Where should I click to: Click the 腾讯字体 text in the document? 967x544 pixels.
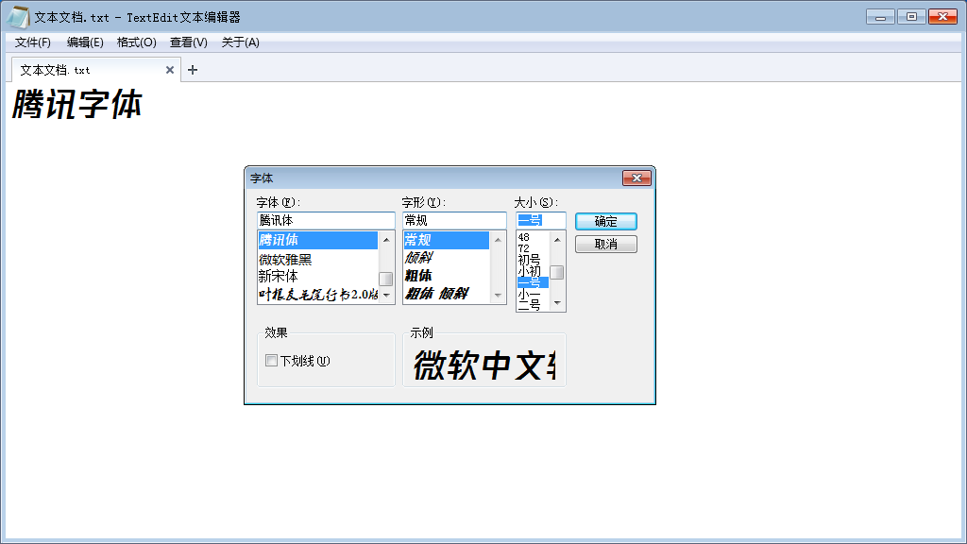(77, 104)
